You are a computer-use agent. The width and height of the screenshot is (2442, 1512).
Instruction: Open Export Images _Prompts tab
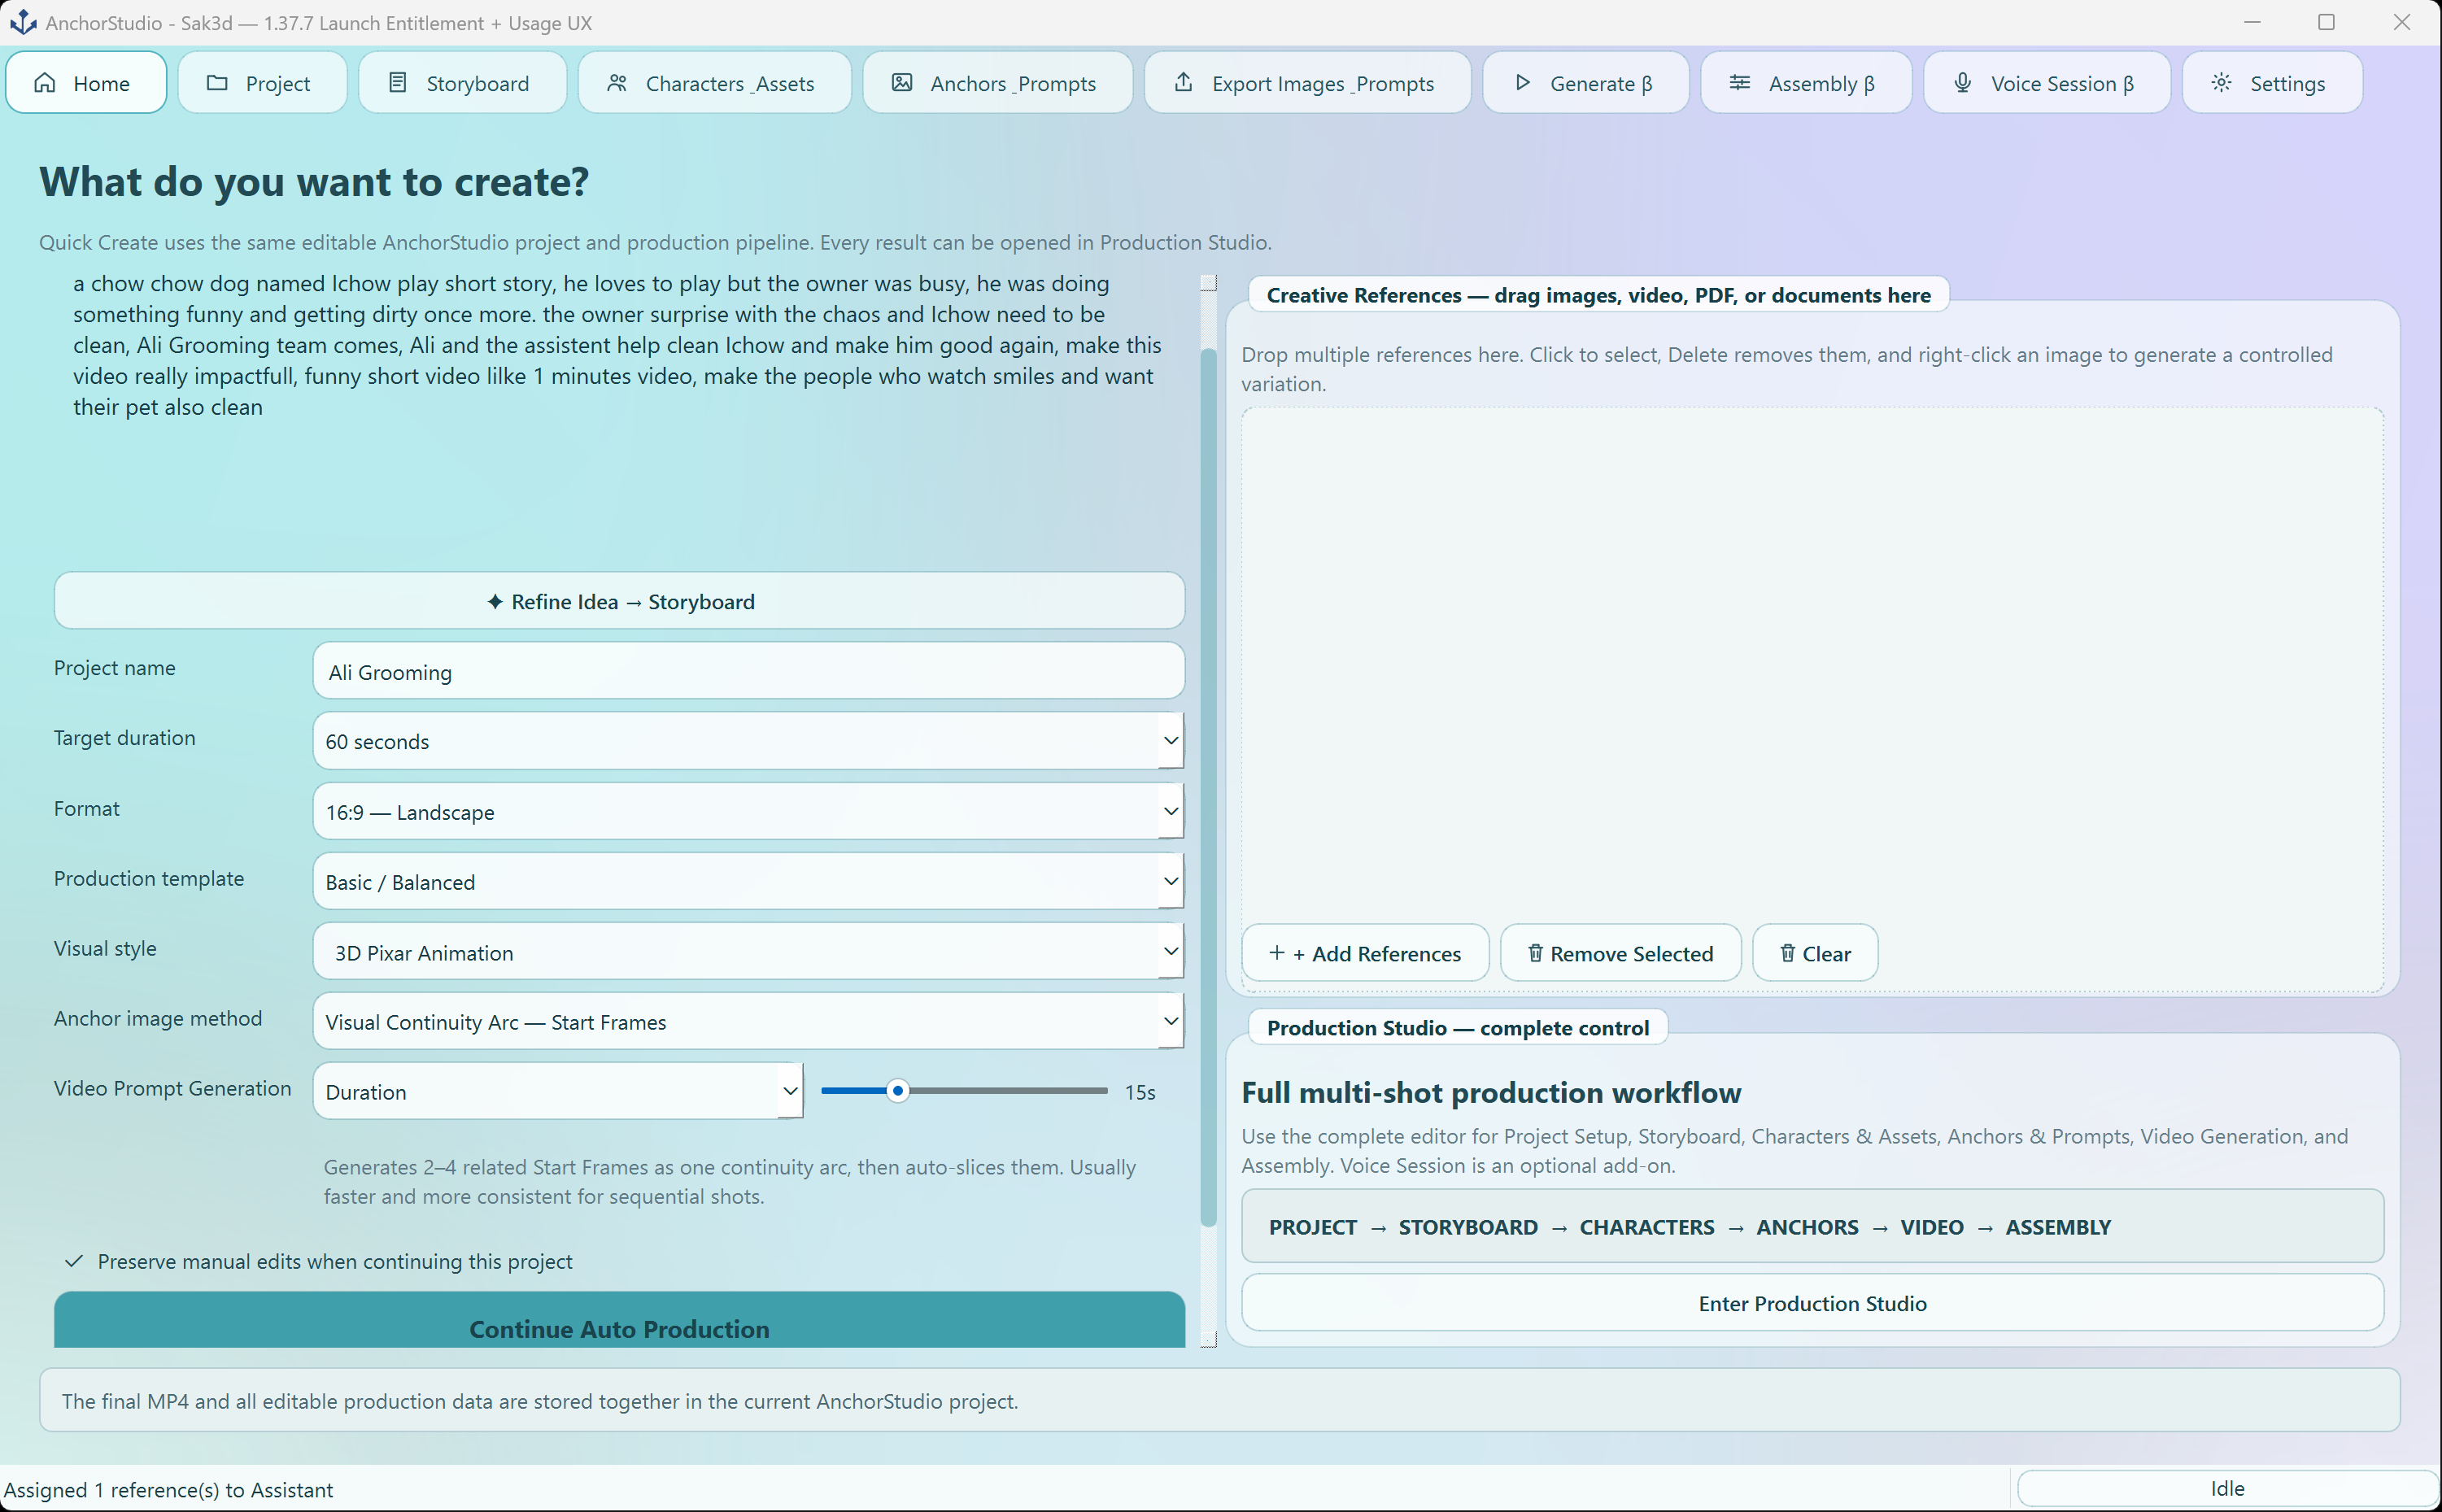[x=1307, y=83]
